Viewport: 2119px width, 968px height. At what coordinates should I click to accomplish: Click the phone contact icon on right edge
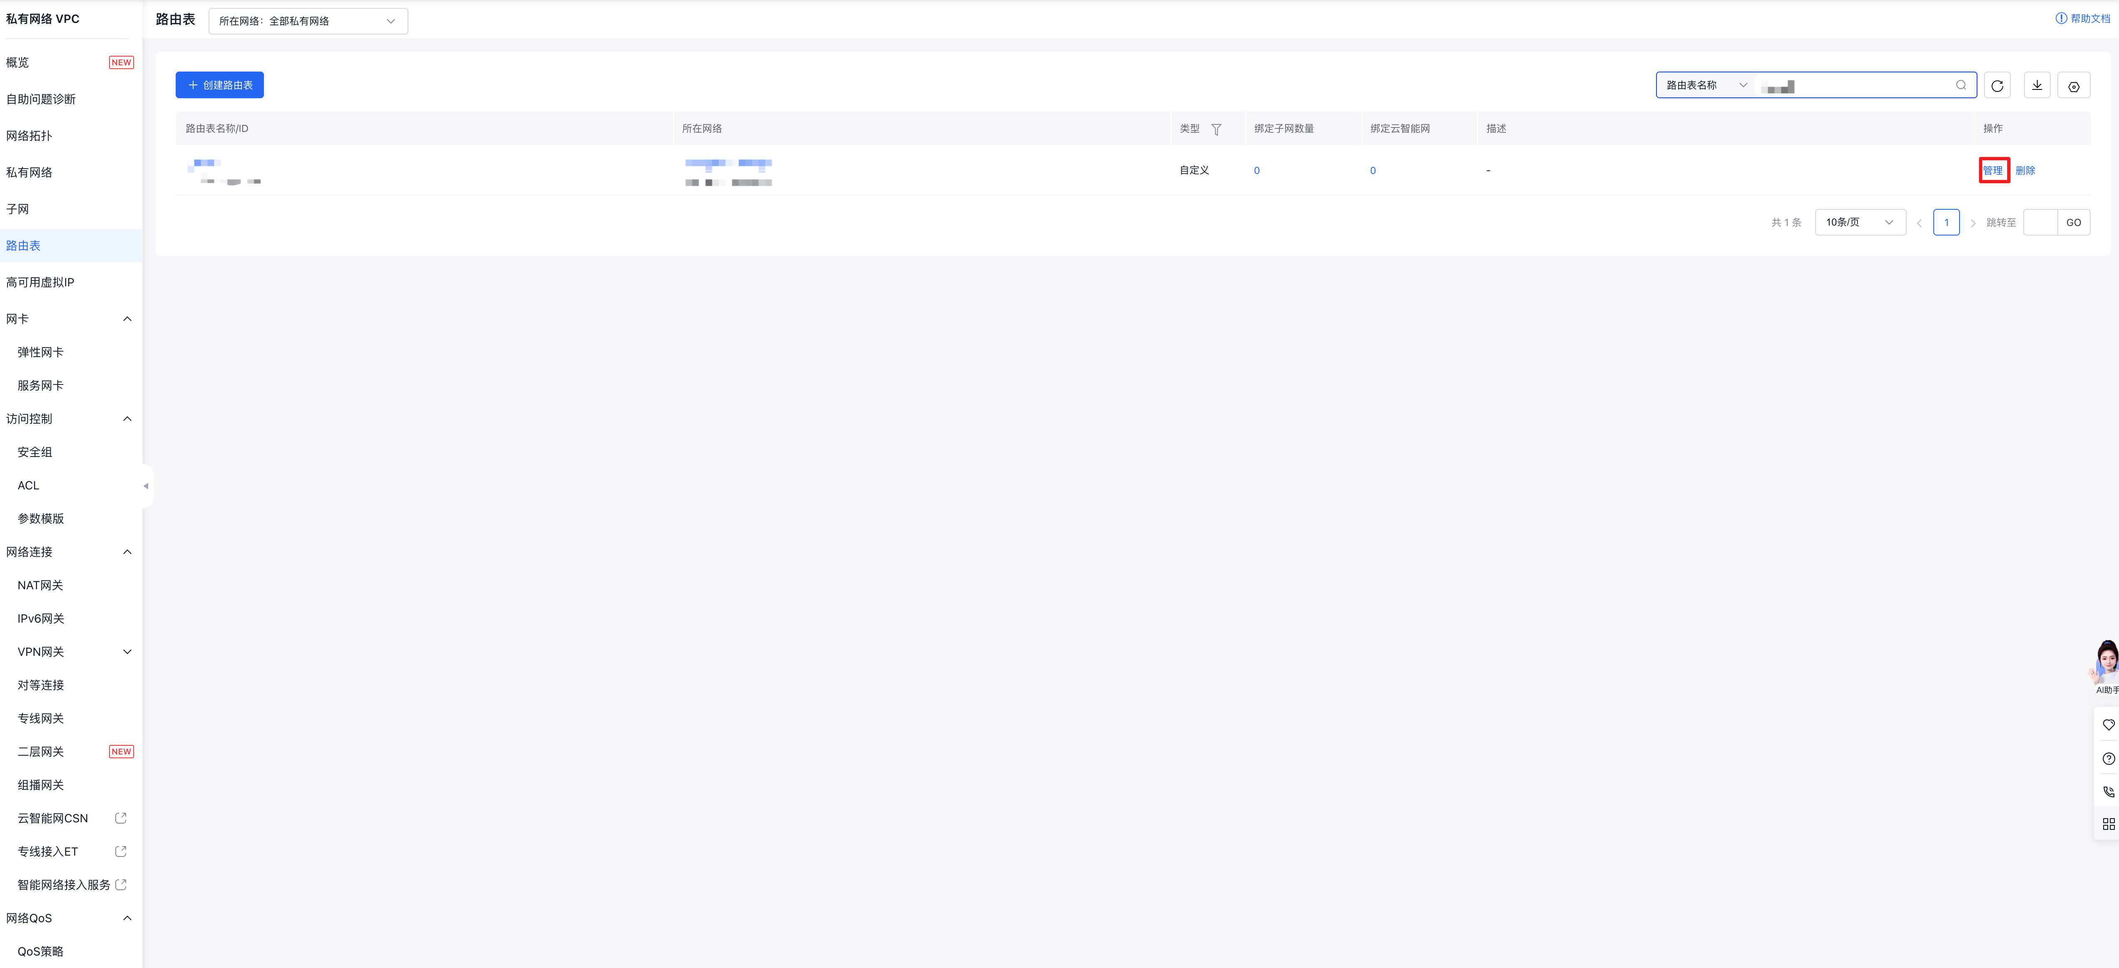pyautogui.click(x=2107, y=792)
